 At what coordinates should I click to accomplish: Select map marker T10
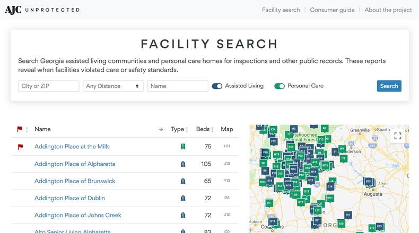tap(321, 140)
